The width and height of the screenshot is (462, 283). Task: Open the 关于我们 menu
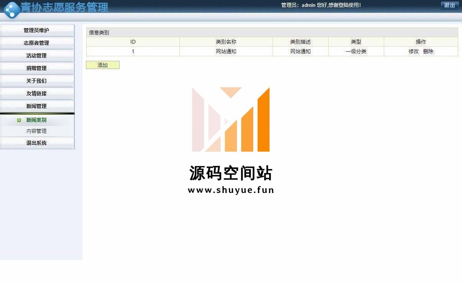pos(37,81)
